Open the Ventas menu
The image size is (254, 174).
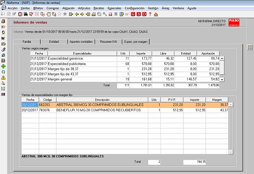25,8
